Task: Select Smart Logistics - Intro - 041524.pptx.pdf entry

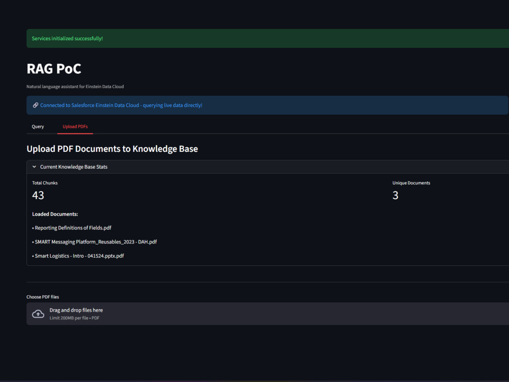Action: pyautogui.click(x=78, y=256)
